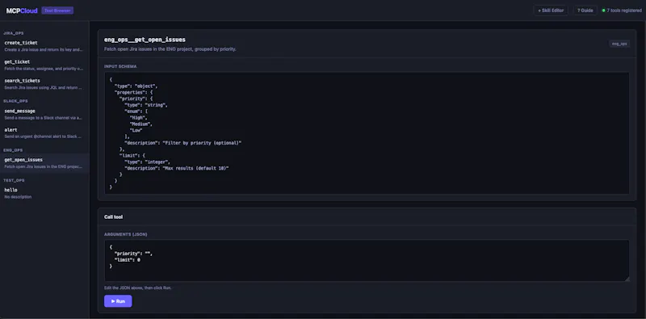Click the 7 tools registered text

coord(624,10)
